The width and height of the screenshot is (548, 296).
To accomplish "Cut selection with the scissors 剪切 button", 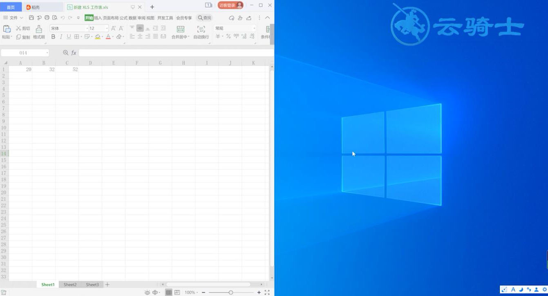I will [23, 28].
